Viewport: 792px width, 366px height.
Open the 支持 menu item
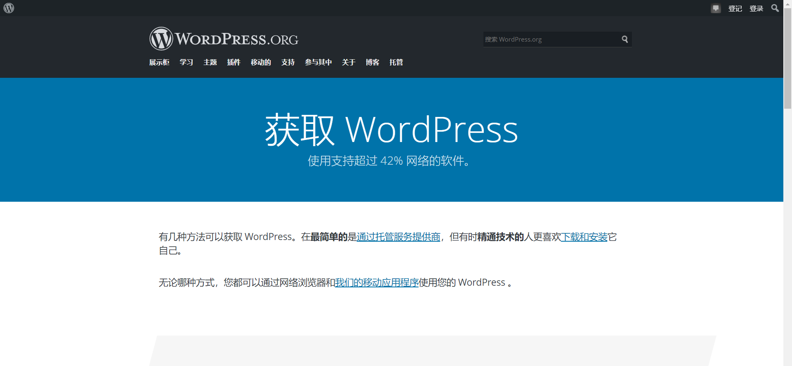coord(288,62)
